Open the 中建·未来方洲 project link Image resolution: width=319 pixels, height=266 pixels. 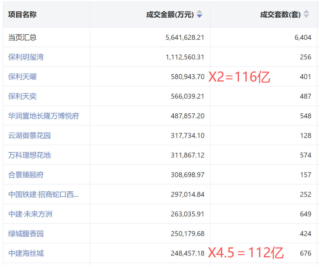pos(30,214)
